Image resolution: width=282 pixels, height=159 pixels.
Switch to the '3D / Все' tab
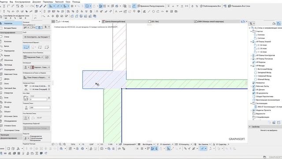click(154, 22)
